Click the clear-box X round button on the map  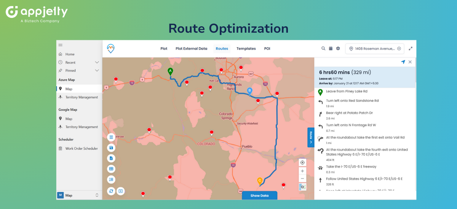(x=121, y=191)
